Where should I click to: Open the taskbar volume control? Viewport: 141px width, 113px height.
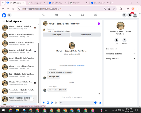tap(123, 110)
